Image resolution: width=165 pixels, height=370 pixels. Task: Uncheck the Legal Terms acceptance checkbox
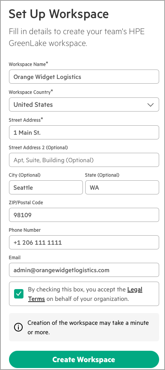(18, 294)
